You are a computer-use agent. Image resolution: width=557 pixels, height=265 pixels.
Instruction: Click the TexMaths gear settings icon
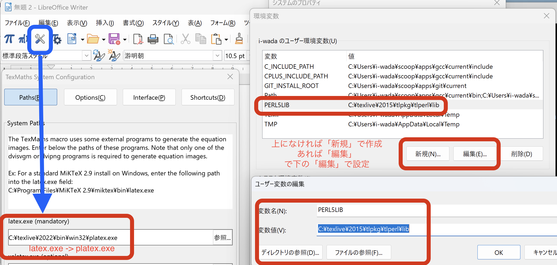click(57, 39)
